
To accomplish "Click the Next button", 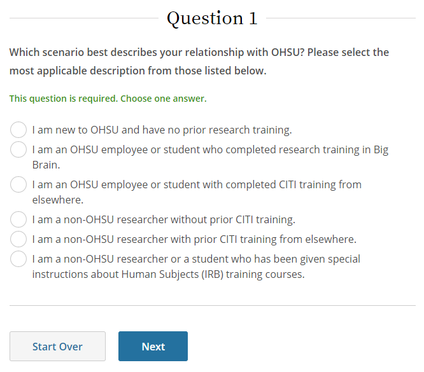I will 153,347.
